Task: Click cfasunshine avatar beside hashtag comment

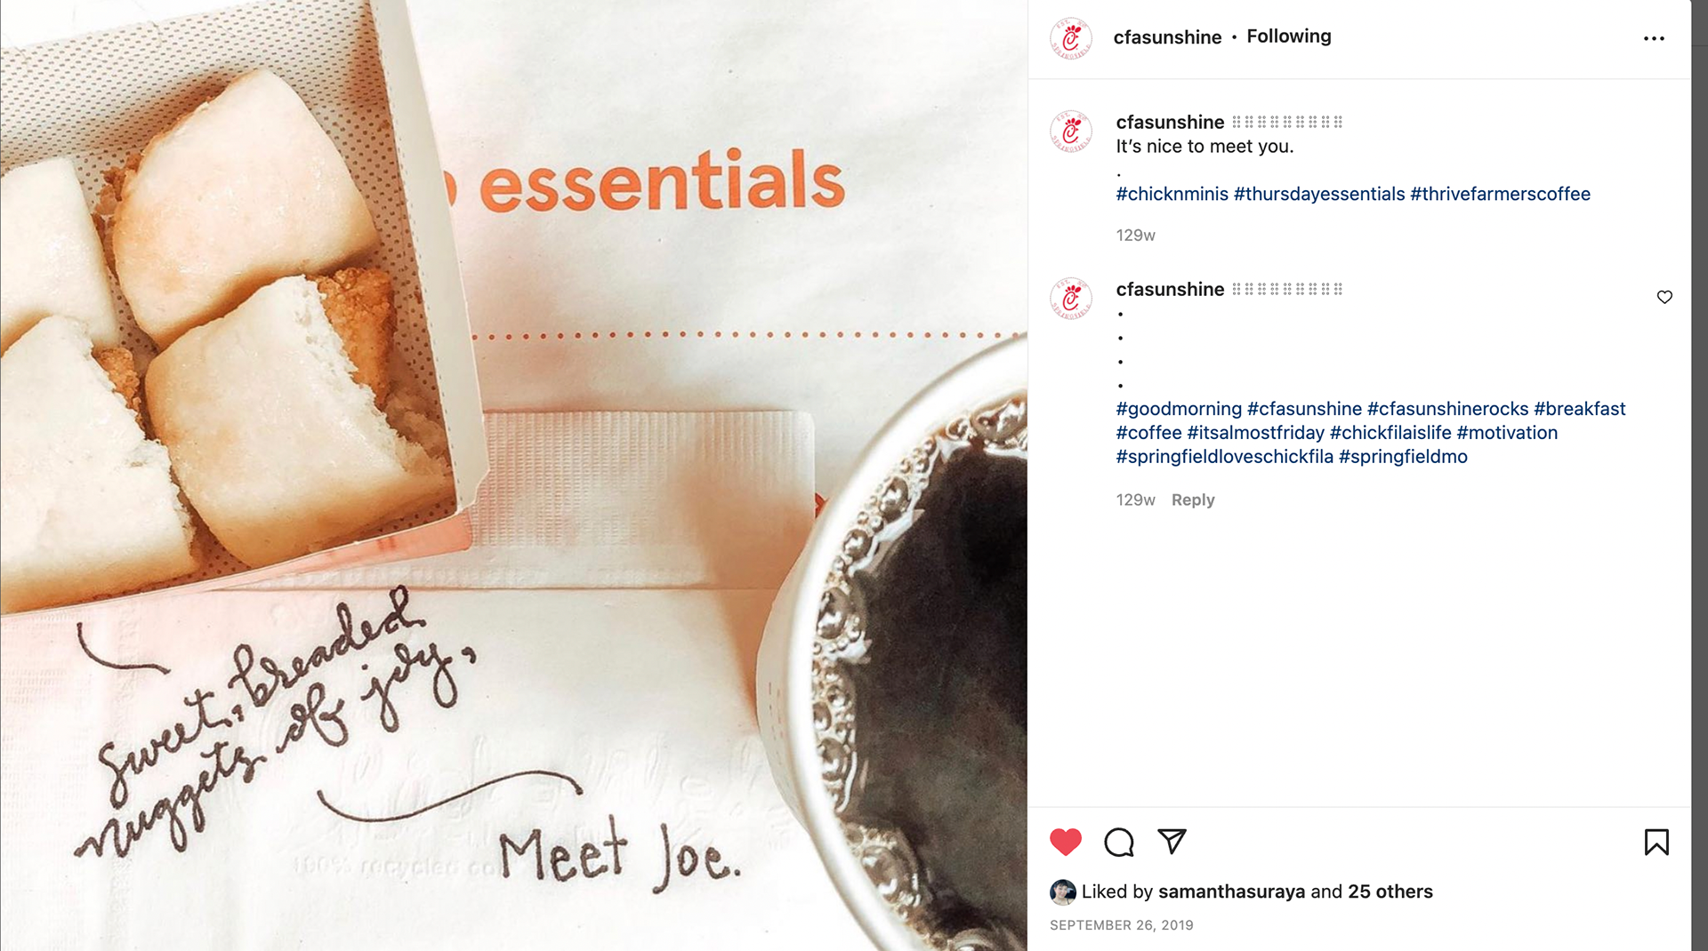Action: (x=1071, y=299)
